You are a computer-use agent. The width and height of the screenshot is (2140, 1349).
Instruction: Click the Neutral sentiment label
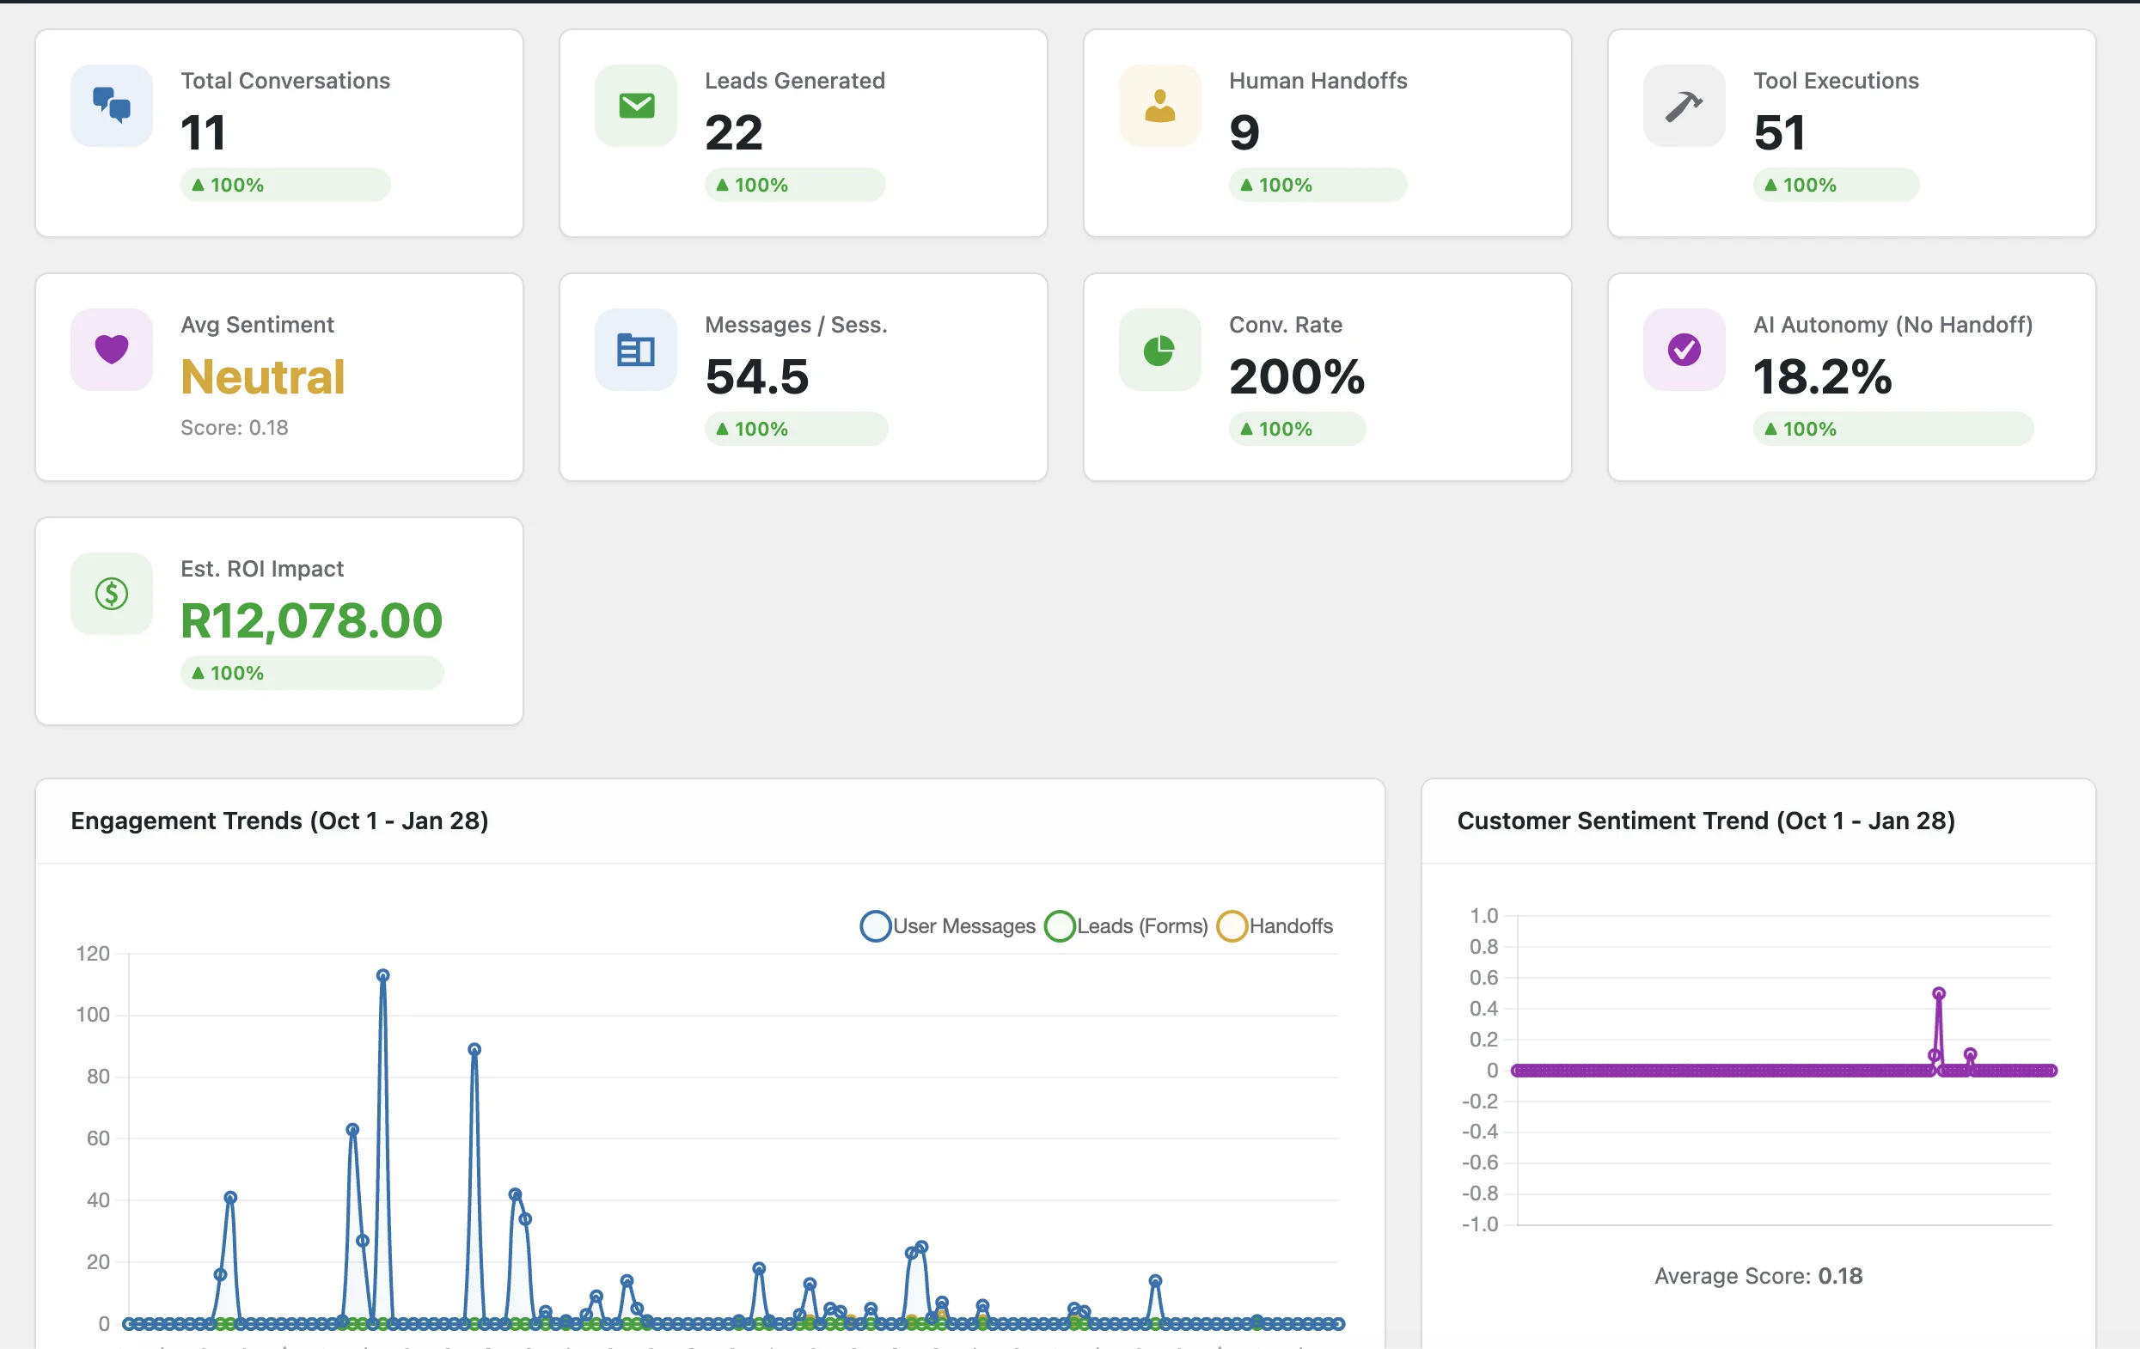click(x=262, y=375)
